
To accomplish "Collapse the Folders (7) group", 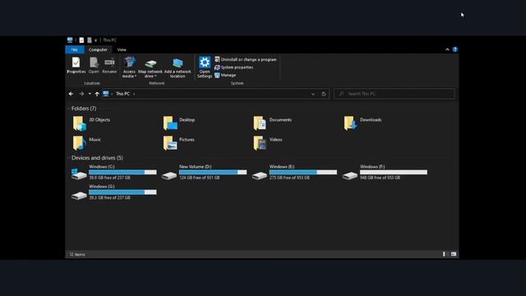I will tap(69, 109).
